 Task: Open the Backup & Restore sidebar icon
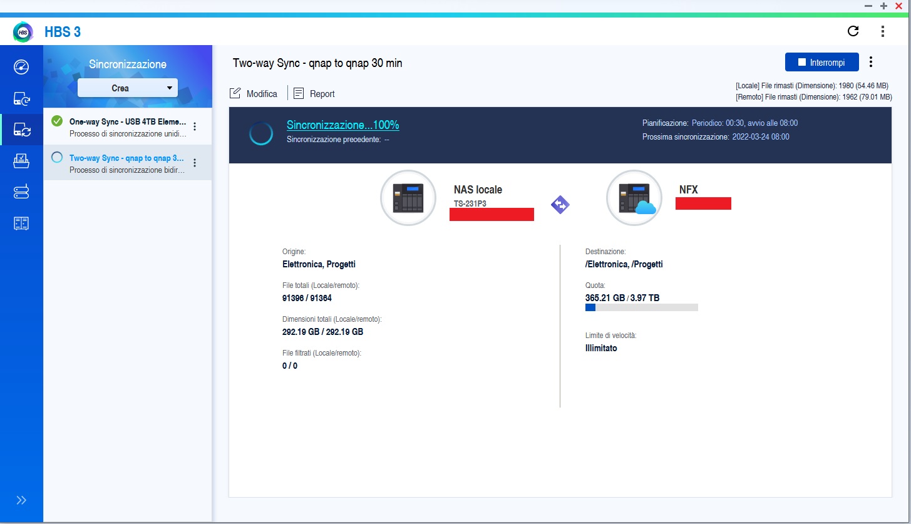(21, 98)
